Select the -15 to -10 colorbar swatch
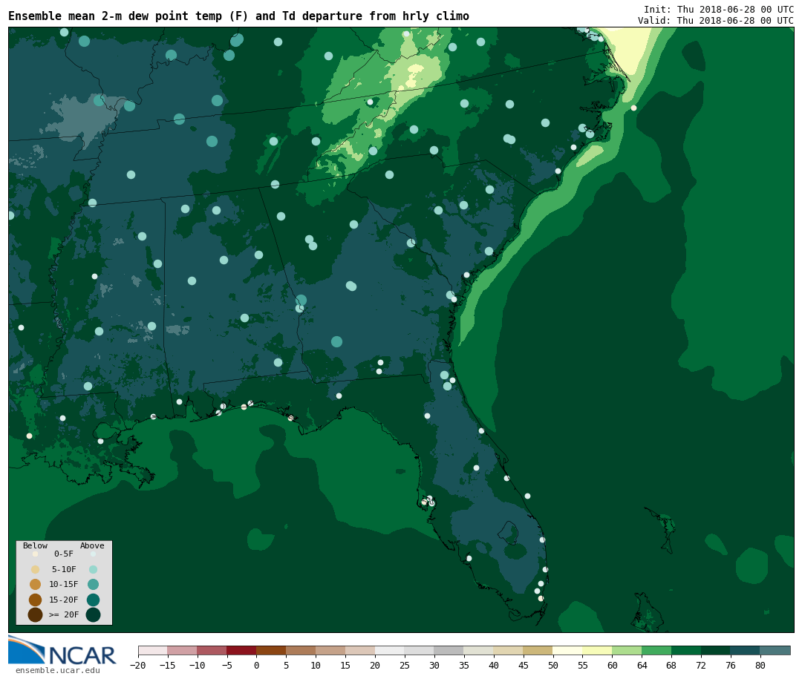This screenshot has height=679, width=802. (x=183, y=650)
